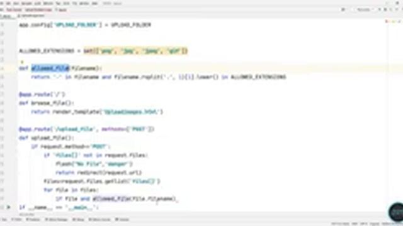Click the files=request.files.getlist line
The width and height of the screenshot is (403, 226).
102,181
